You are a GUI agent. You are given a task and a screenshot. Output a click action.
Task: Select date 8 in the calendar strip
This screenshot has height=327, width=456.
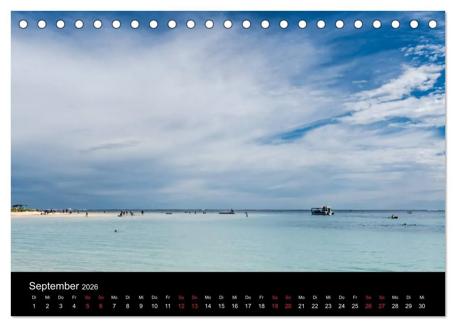pos(128,306)
